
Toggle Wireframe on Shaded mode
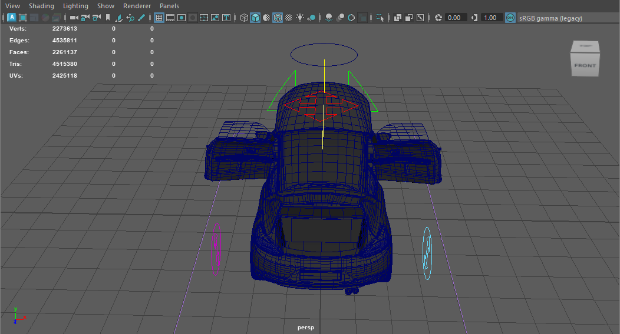coord(278,18)
